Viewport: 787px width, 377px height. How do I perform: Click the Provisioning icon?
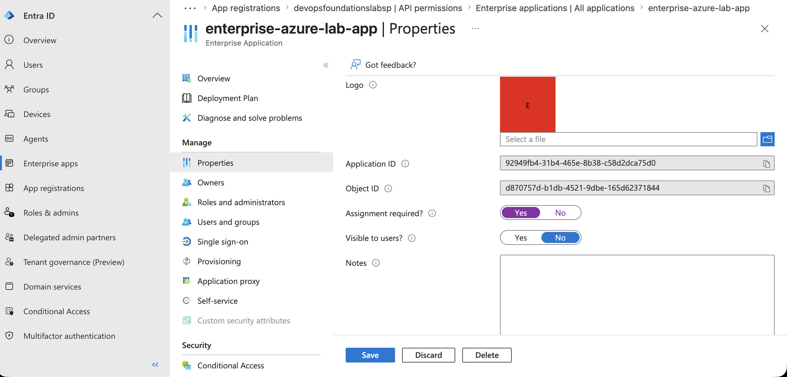coord(186,261)
